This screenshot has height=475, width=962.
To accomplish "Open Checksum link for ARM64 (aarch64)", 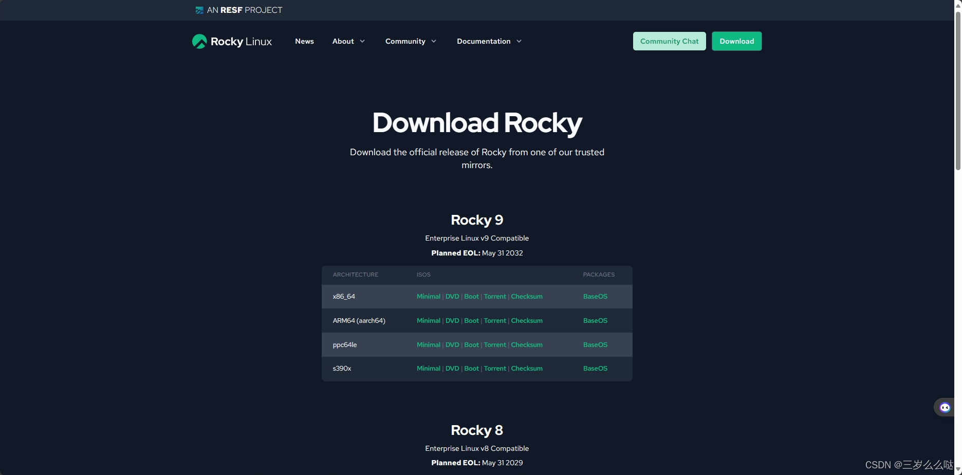I will [x=527, y=321].
